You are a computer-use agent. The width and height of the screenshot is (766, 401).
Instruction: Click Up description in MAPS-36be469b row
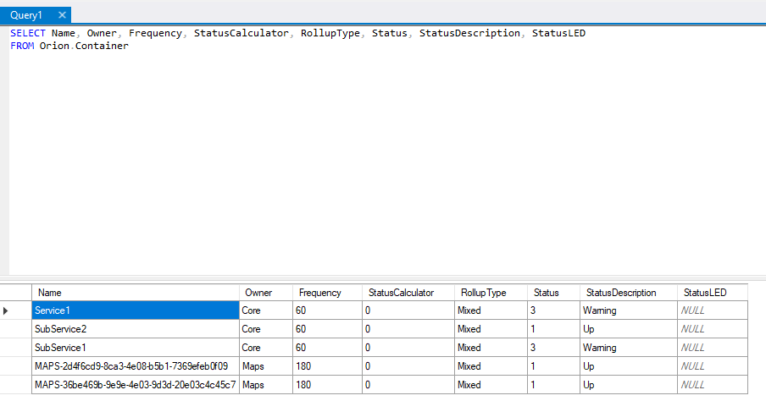628,384
